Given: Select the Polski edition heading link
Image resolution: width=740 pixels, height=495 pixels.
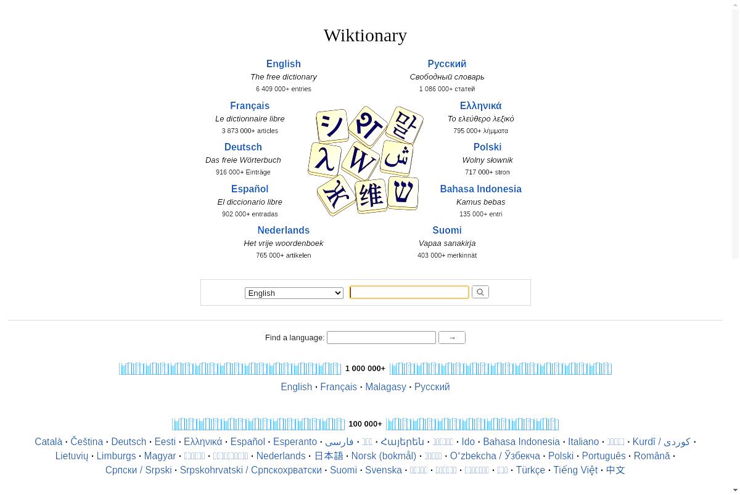Looking at the screenshot, I should (x=487, y=147).
